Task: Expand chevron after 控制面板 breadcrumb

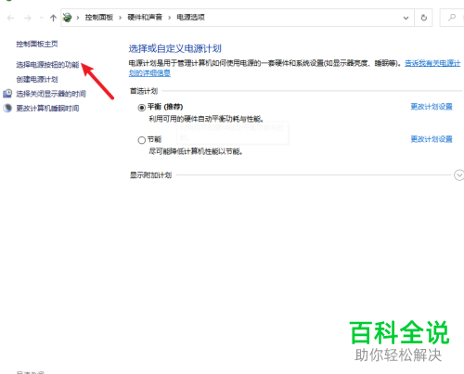Action: [x=121, y=18]
